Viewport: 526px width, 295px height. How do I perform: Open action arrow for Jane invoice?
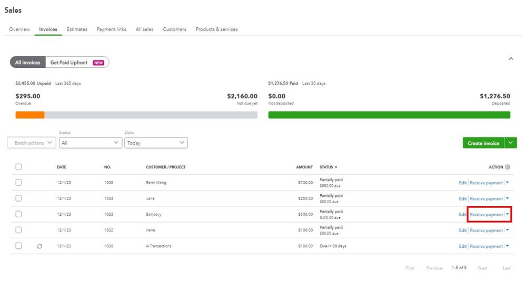507,198
